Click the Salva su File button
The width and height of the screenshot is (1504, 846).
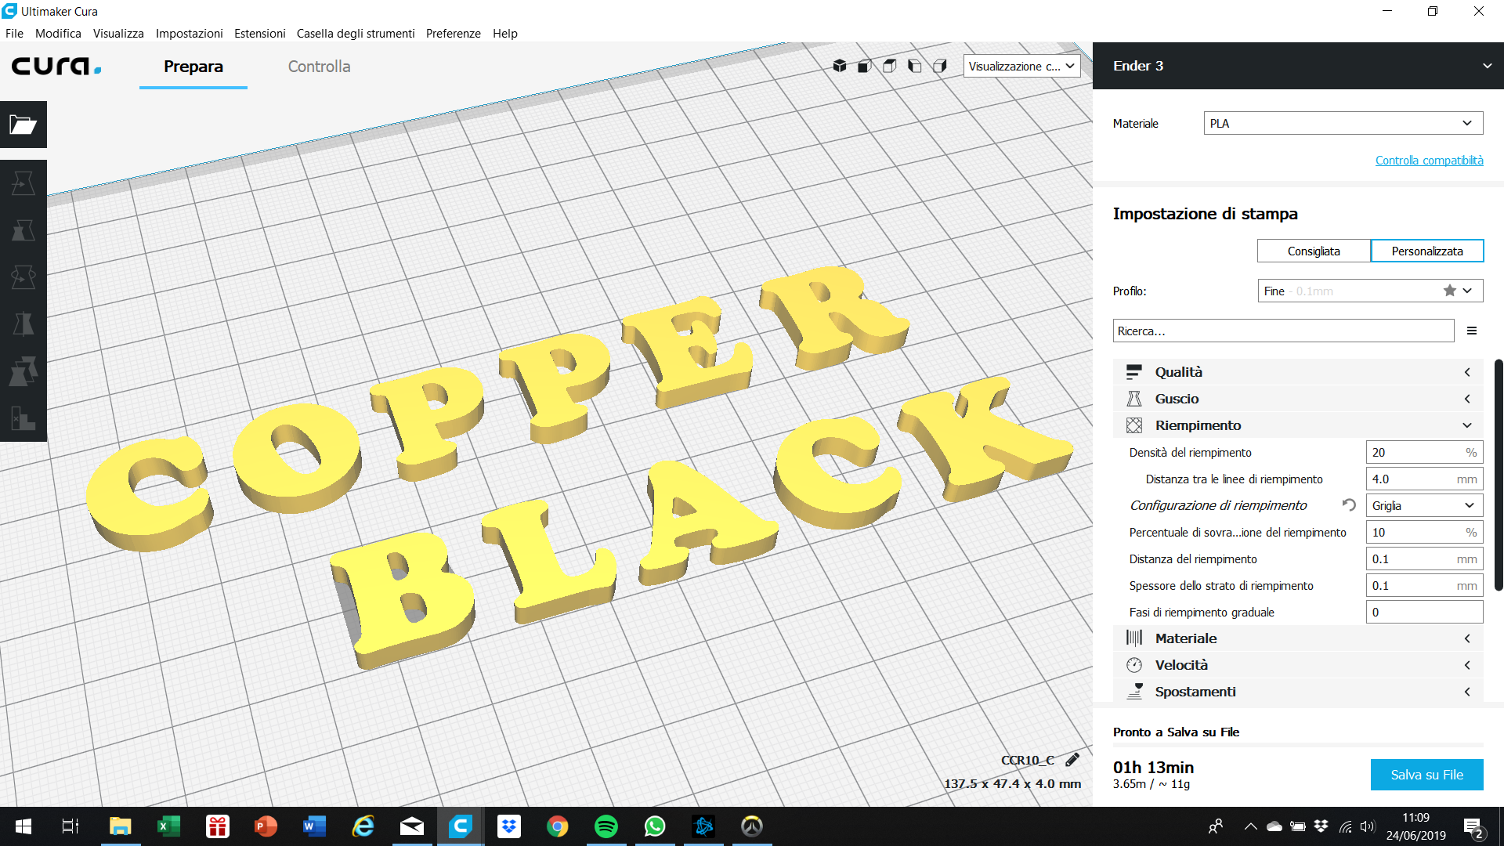[1426, 775]
